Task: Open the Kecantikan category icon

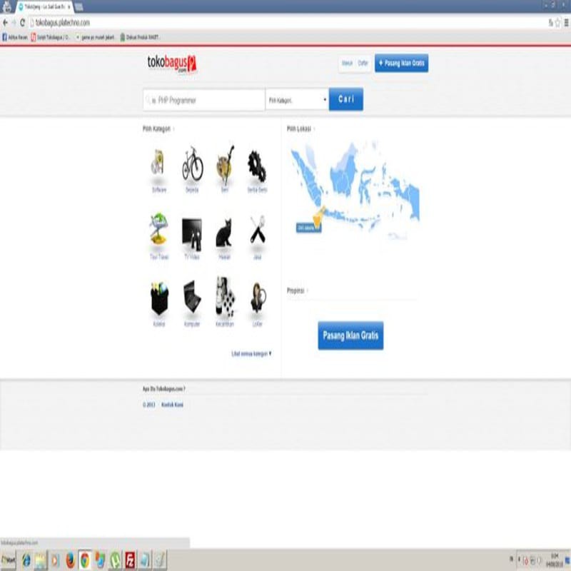Action: point(224,295)
